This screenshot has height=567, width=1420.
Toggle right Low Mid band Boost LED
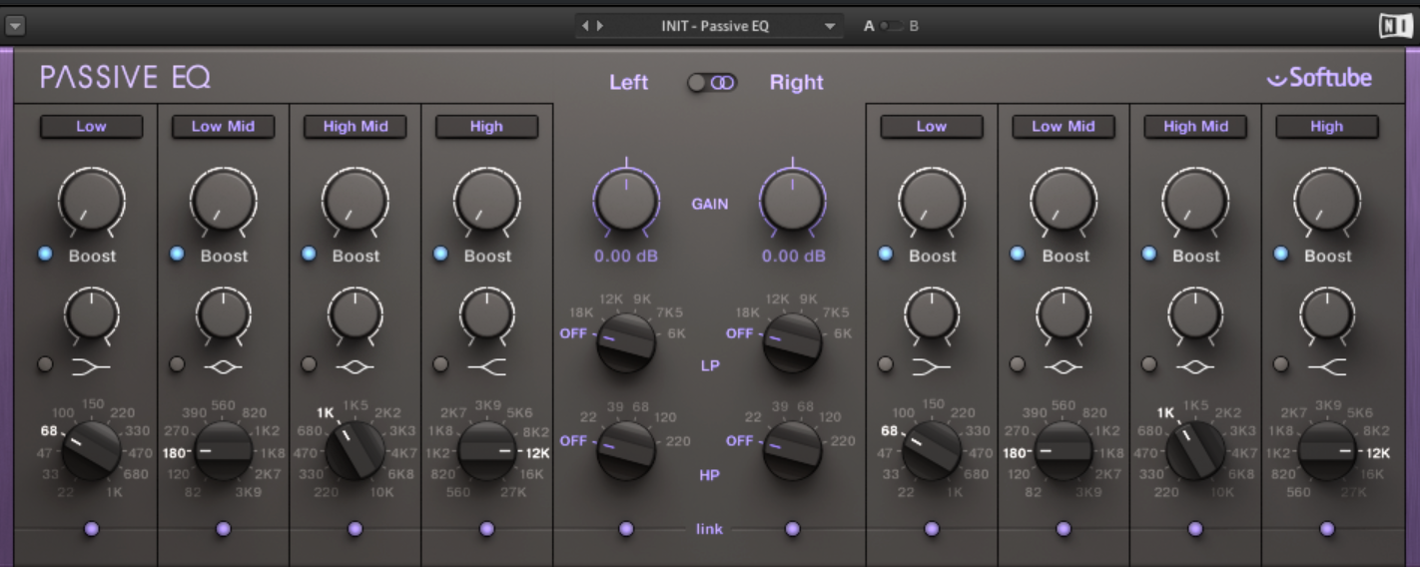1017,255
